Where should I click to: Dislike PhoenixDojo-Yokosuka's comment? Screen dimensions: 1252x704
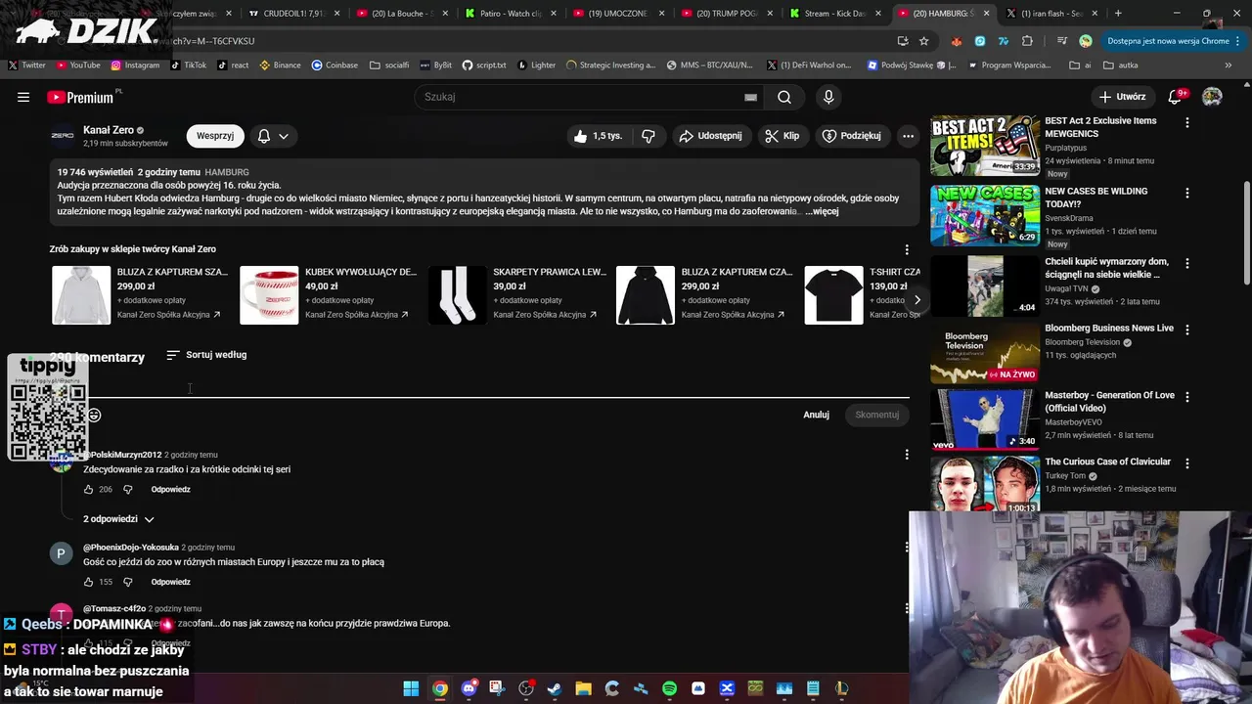pyautogui.click(x=127, y=582)
